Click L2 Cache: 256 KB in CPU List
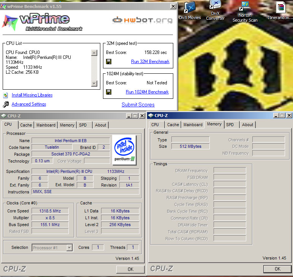The width and height of the screenshot is (293, 277). (x=22, y=72)
